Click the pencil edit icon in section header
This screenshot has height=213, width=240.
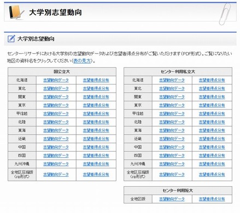tap(11, 38)
